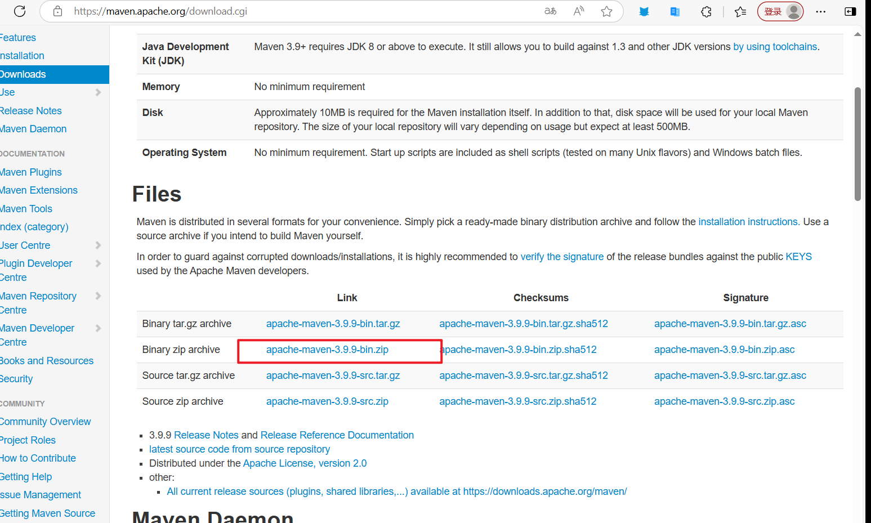Open How to Contribute sidebar link
This screenshot has height=523, width=871.
(38, 458)
